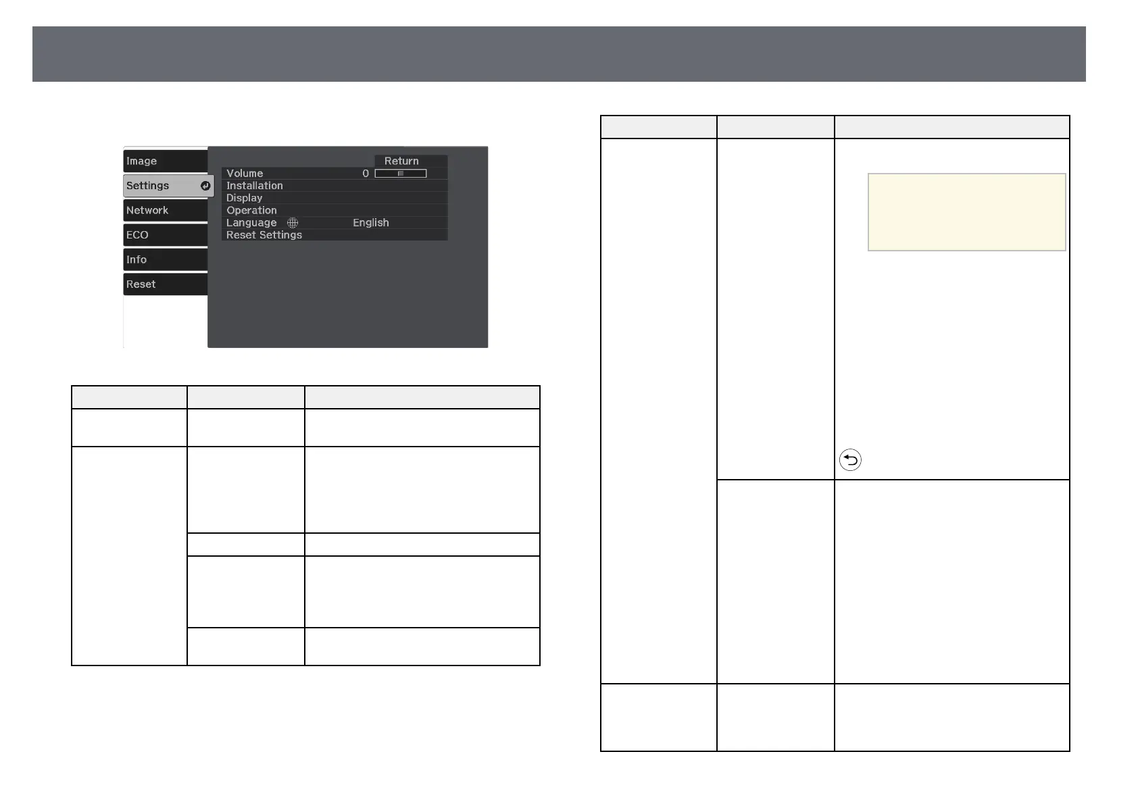Click the English language value
The image size is (1138, 804).
(371, 223)
